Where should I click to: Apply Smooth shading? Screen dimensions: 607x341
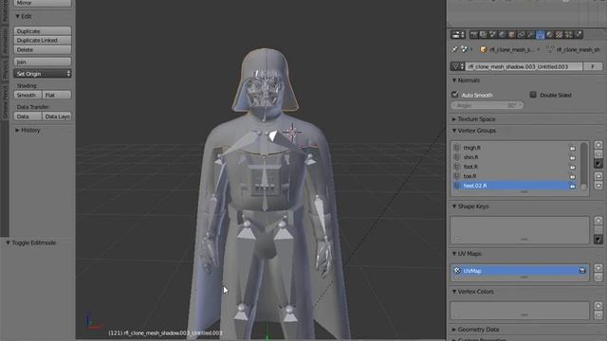28,95
